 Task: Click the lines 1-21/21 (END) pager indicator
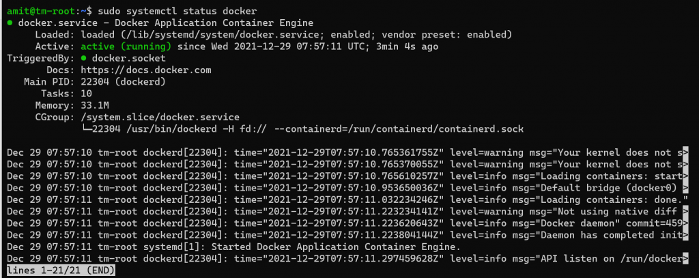61,270
